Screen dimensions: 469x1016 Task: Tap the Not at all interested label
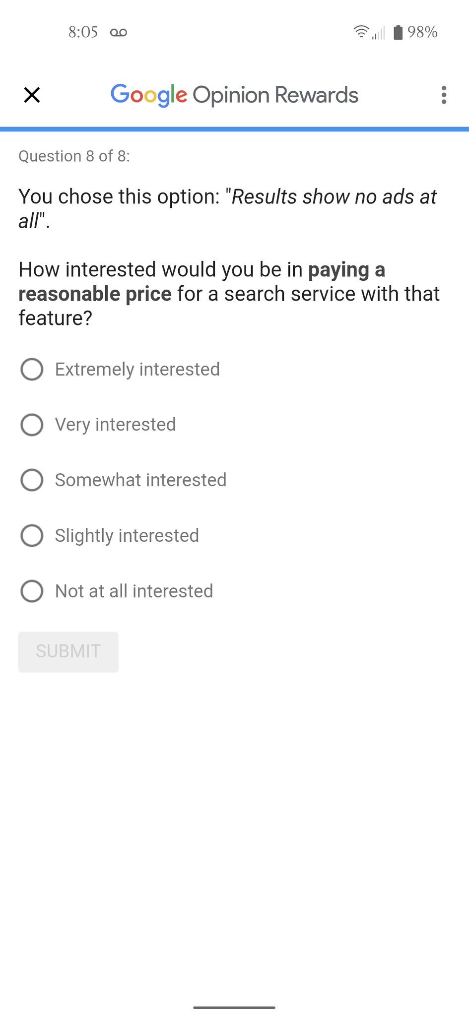tap(134, 591)
